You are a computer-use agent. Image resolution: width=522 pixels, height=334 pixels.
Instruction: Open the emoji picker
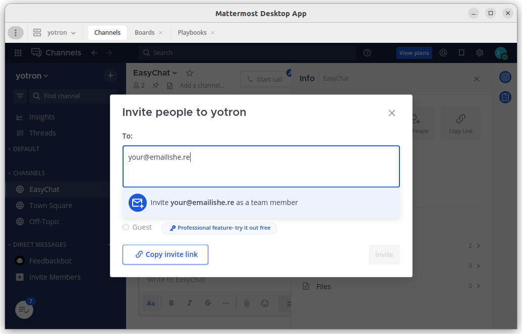point(265,303)
